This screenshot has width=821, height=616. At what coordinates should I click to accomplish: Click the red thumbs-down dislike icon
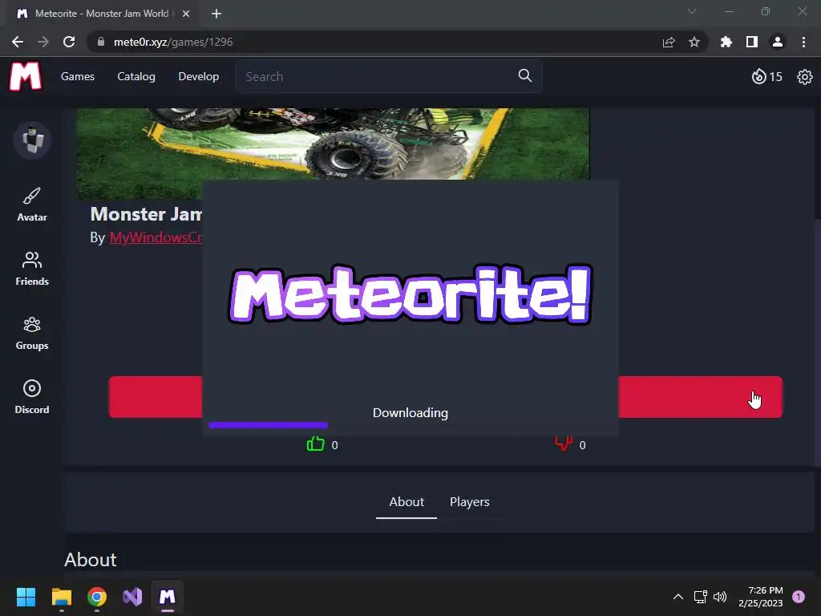pos(564,443)
